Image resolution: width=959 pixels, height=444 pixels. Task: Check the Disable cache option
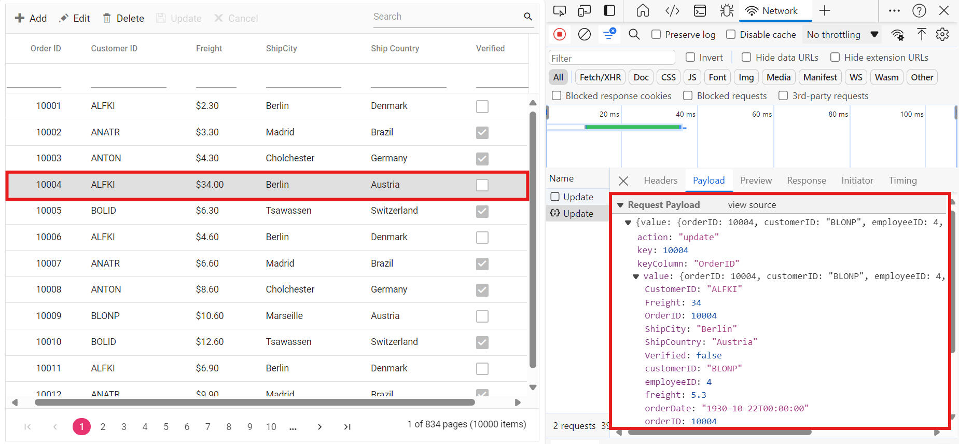(731, 34)
